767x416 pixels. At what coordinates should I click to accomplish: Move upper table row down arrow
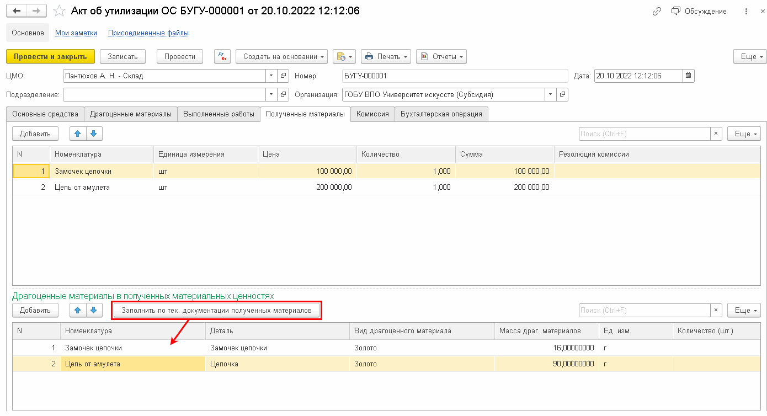(94, 134)
